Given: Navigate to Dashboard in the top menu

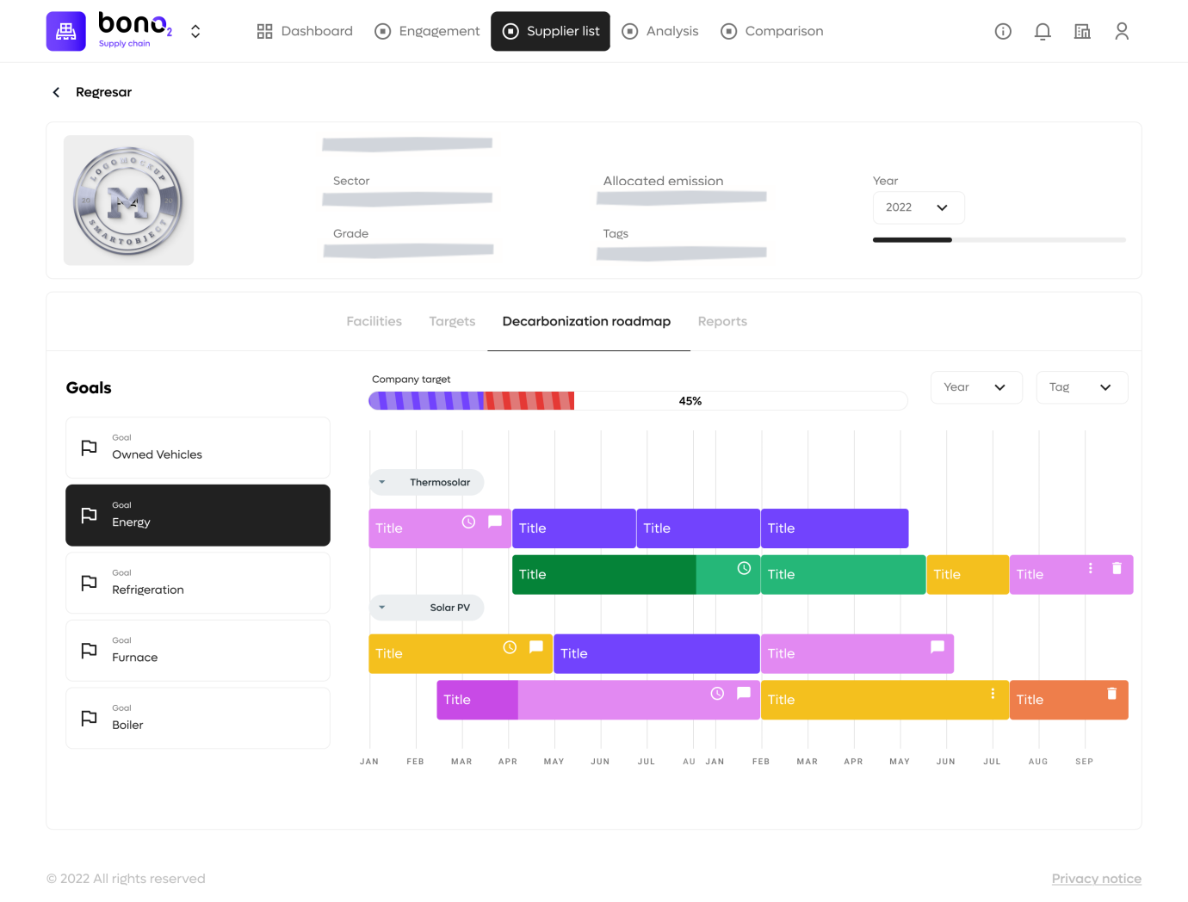Looking at the screenshot, I should 305,31.
